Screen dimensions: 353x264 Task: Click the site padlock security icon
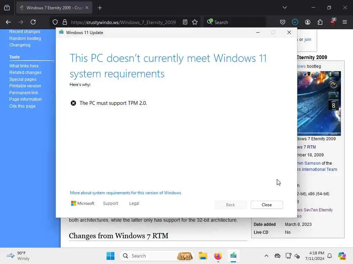click(x=65, y=22)
